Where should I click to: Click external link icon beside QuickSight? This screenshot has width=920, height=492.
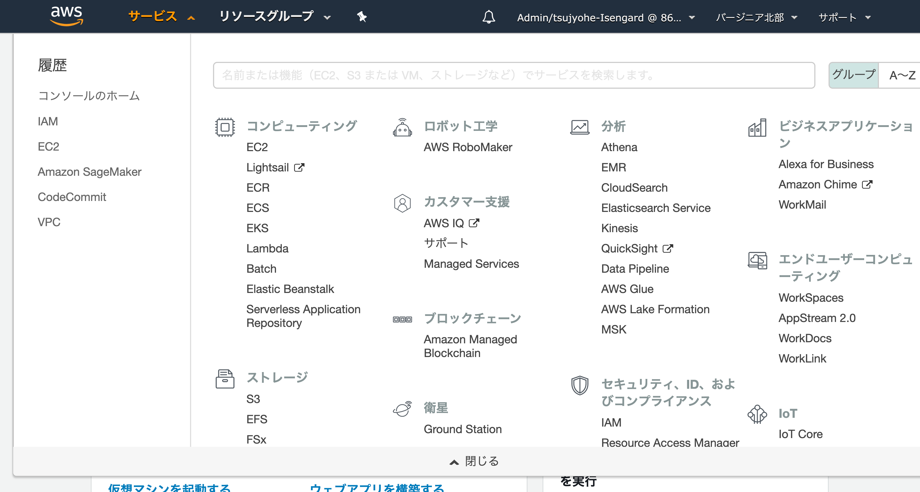pyautogui.click(x=668, y=248)
